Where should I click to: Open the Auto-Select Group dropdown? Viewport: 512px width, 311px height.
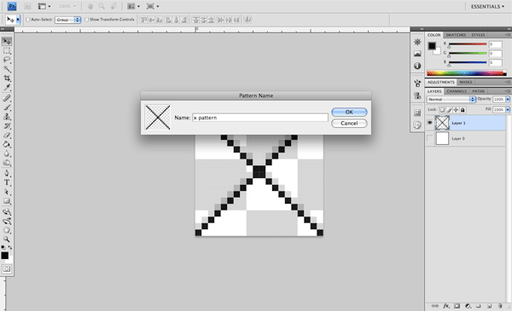(x=67, y=20)
